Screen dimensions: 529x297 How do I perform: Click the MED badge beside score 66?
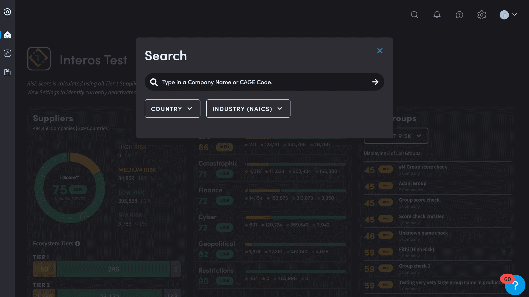pyautogui.click(x=224, y=147)
